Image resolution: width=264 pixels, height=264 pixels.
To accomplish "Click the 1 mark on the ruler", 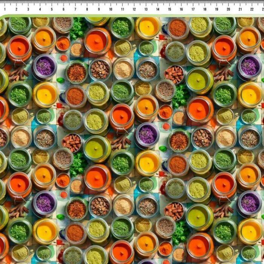I will tap(5, 9).
